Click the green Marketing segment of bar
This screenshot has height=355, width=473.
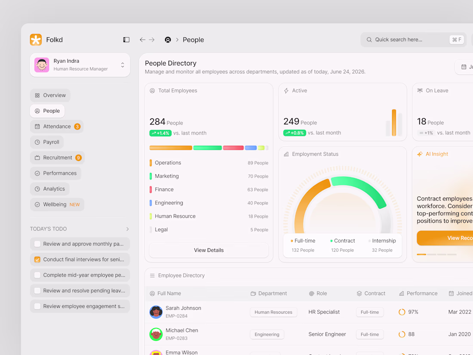(208, 148)
